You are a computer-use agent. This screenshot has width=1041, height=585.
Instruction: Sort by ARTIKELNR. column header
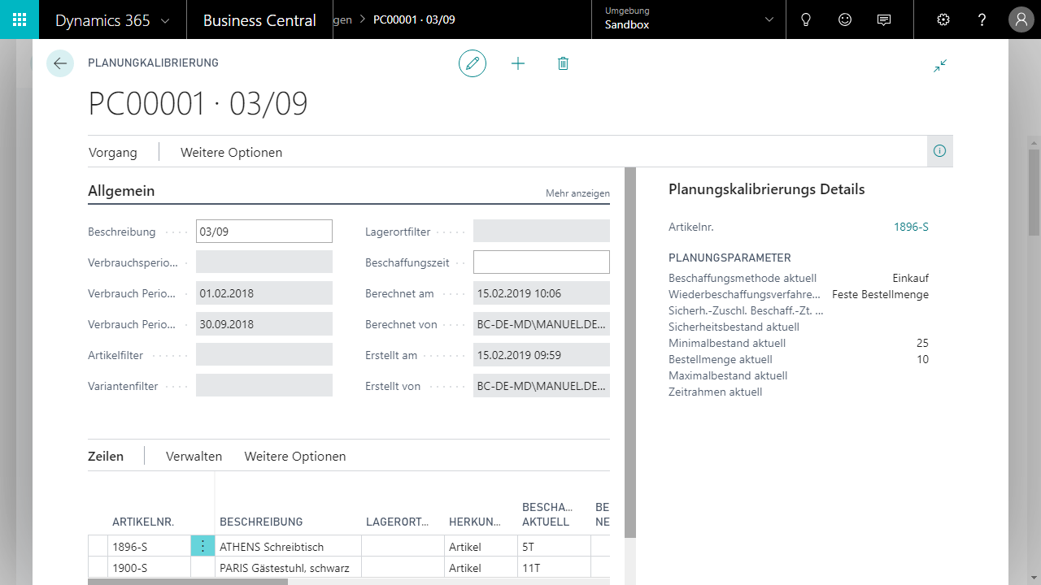[x=143, y=522]
